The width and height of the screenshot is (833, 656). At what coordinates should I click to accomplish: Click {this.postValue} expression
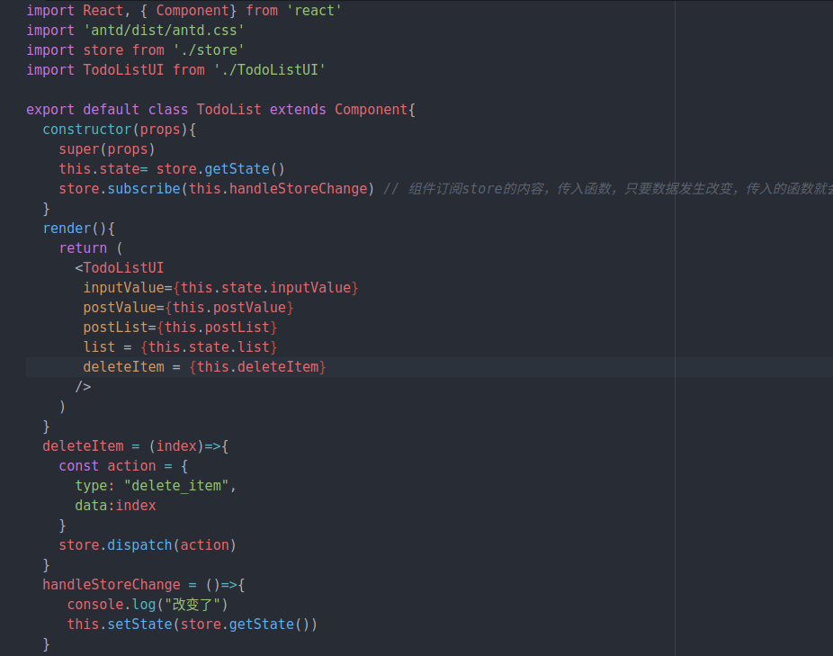click(229, 307)
